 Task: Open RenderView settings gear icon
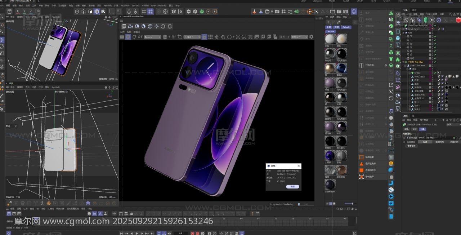312,37
